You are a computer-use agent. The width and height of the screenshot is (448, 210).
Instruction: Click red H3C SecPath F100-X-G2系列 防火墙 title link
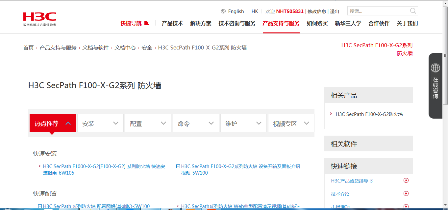(377, 49)
